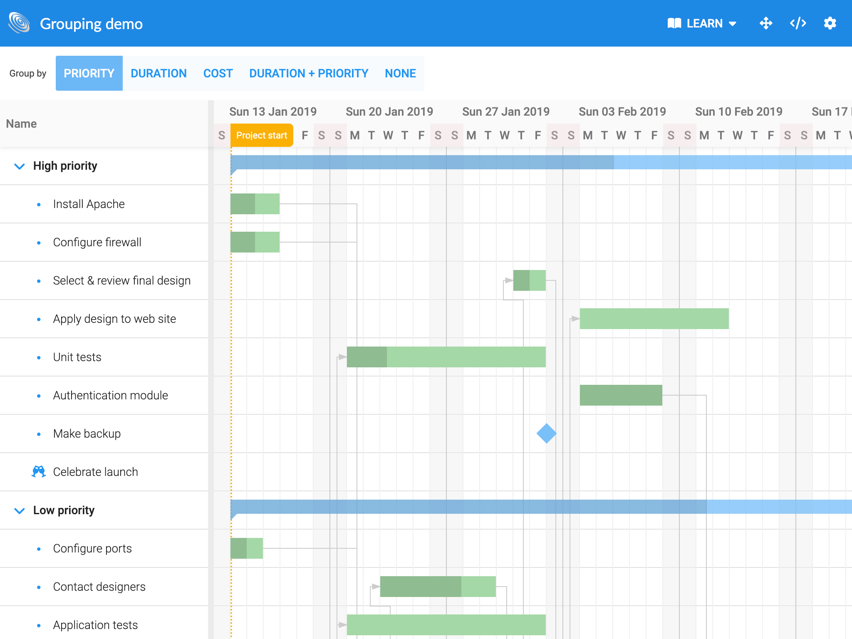Viewport: 852px width, 639px height.
Task: Click the Name column header
Action: click(22, 124)
